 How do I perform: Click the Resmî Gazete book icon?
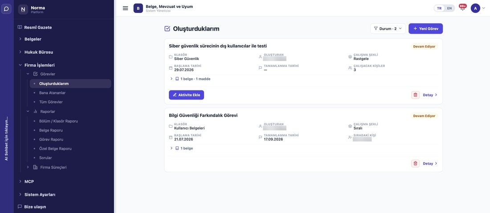coord(20,27)
